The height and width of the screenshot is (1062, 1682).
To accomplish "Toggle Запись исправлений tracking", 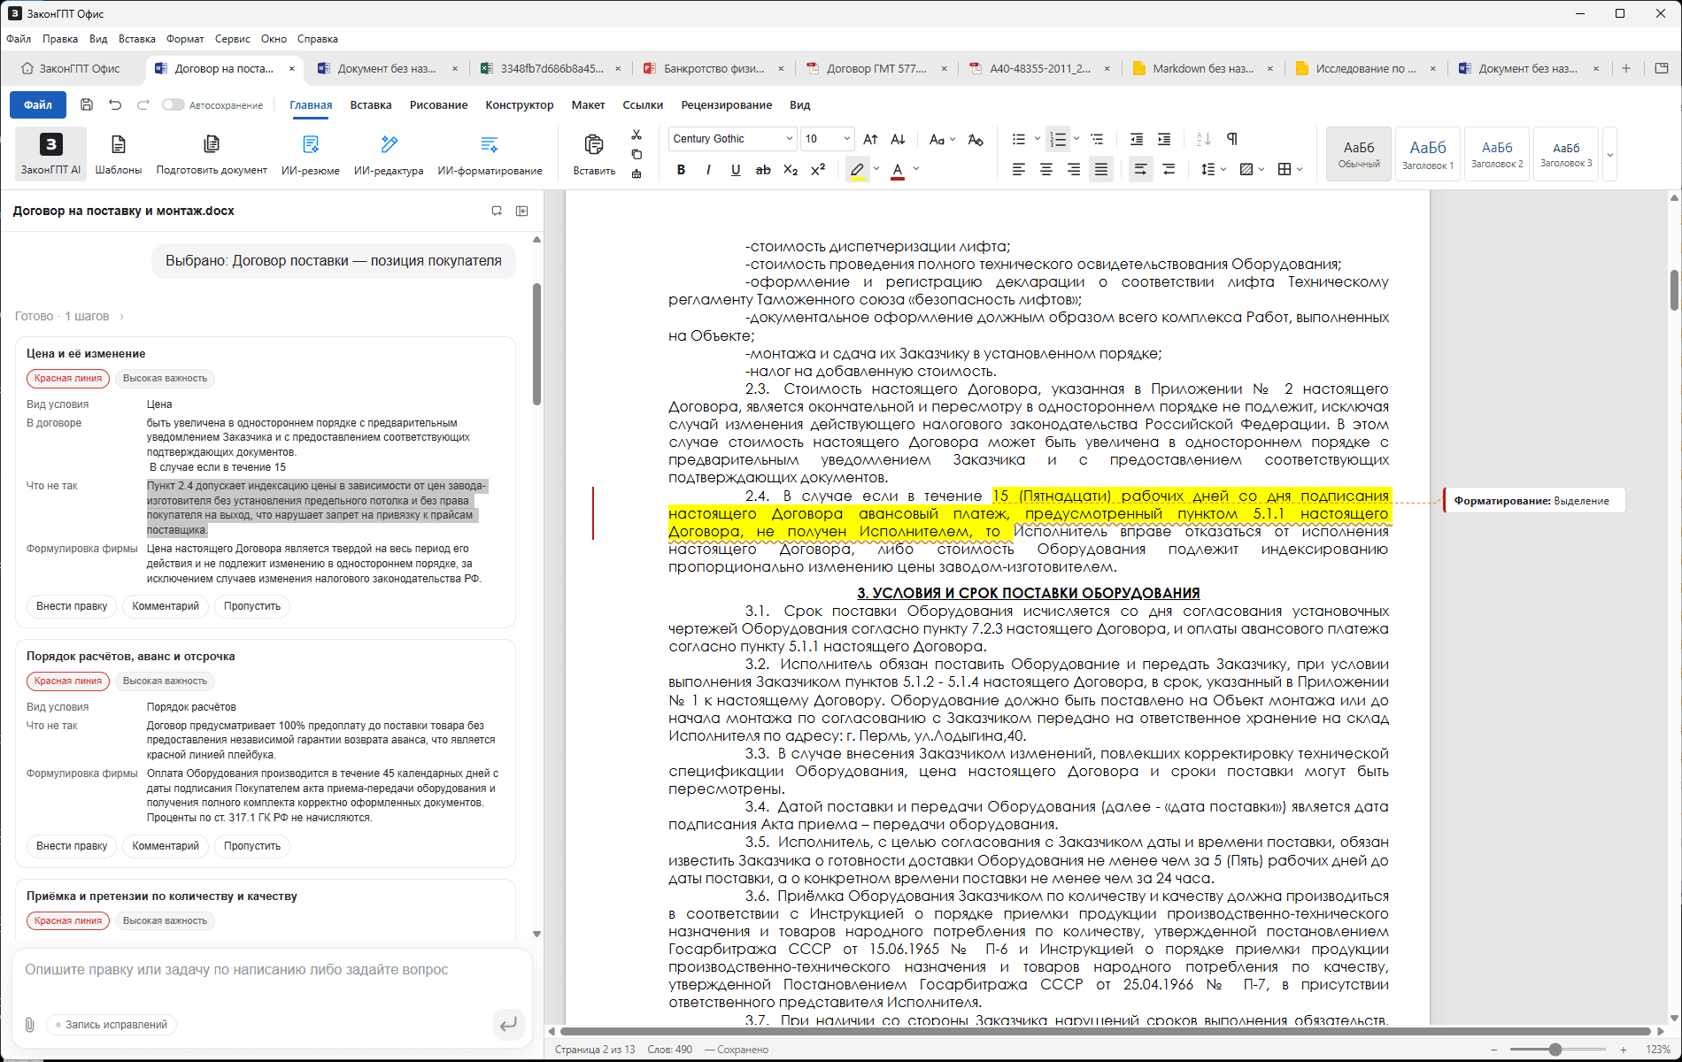I will 112,1024.
